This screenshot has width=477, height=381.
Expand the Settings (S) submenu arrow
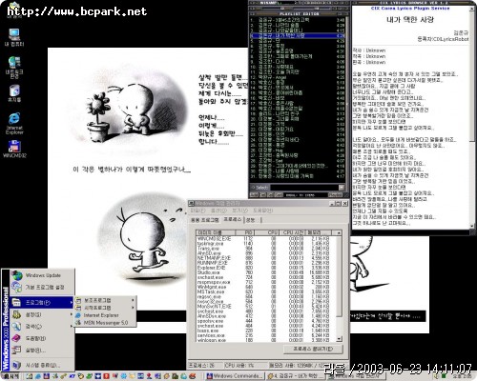[x=72, y=314]
